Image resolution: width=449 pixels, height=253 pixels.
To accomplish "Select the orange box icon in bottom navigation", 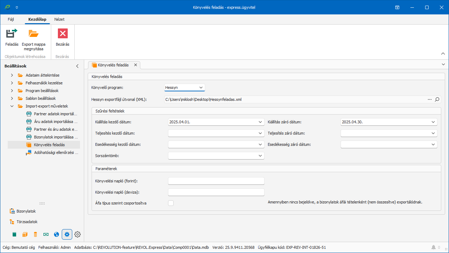I will [25, 234].
